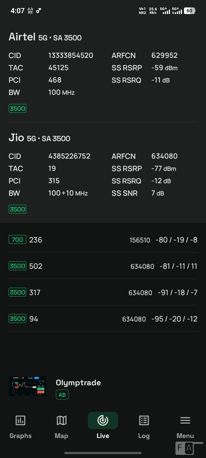Tap the Jio 3500 band badge
This screenshot has width=206, height=458.
point(17,209)
